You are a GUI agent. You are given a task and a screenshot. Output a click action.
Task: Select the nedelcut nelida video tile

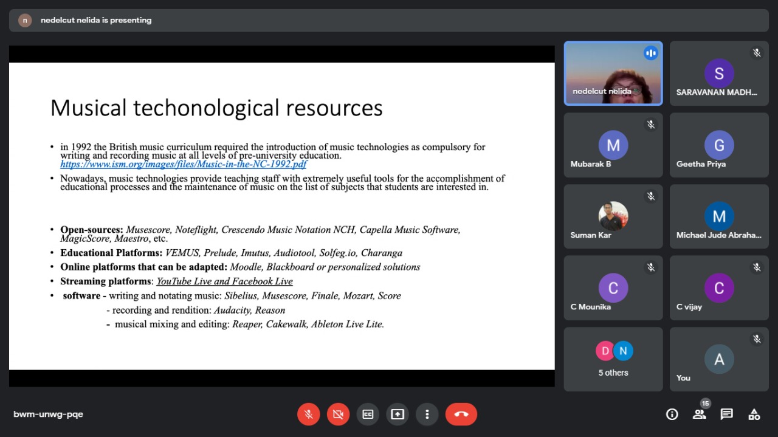coord(613,74)
